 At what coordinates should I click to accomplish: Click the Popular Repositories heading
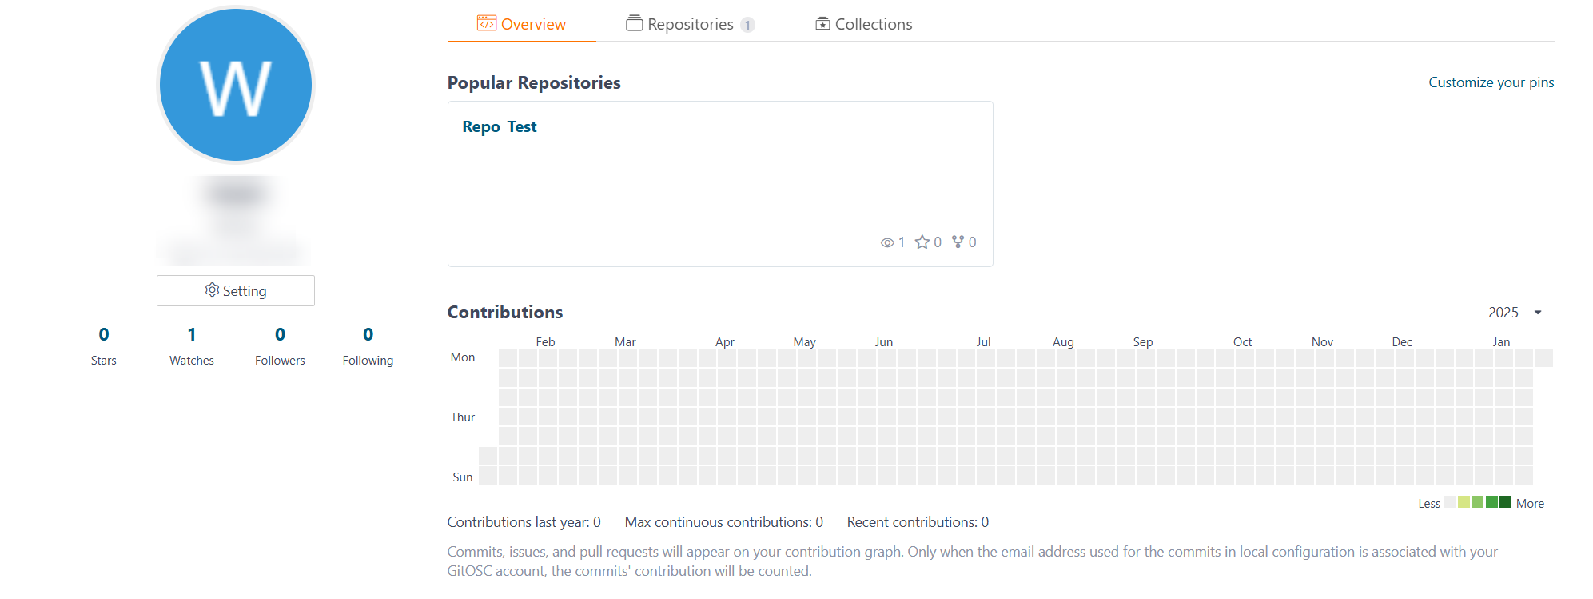pyautogui.click(x=534, y=82)
